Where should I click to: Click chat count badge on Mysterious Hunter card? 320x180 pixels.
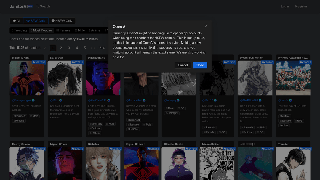point(267,62)
